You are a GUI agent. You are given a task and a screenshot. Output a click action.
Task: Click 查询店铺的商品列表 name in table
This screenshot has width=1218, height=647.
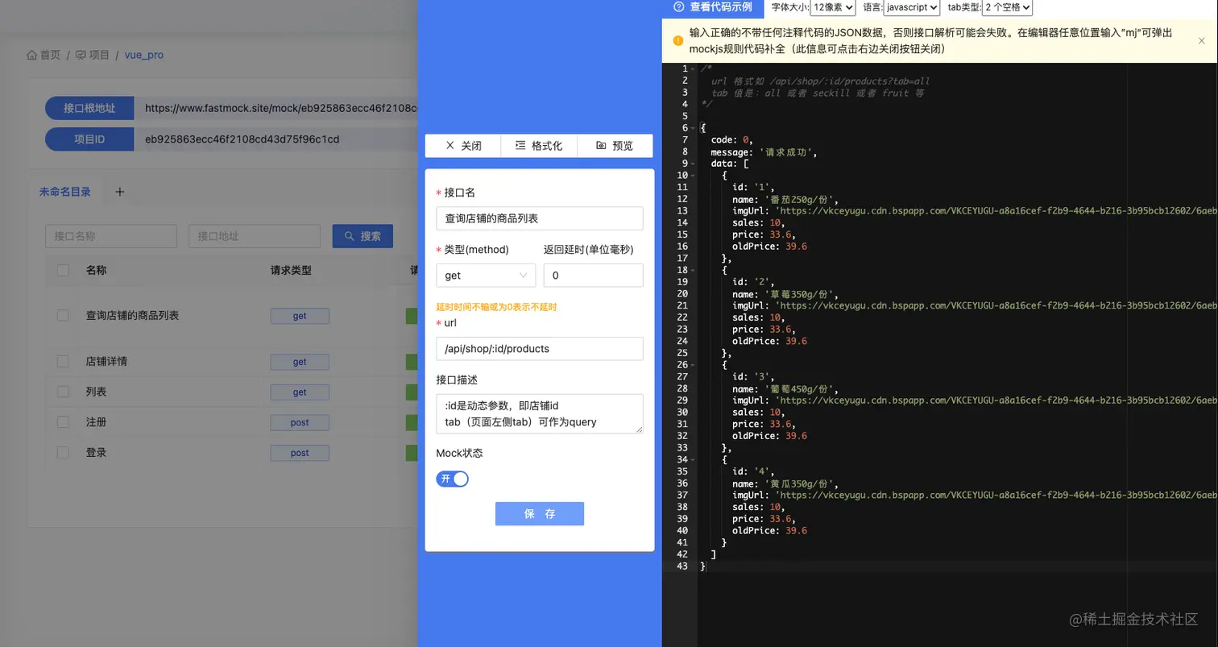(132, 315)
